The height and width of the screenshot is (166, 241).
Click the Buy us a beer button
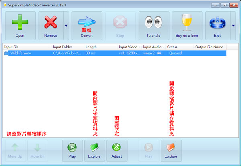click(x=187, y=26)
